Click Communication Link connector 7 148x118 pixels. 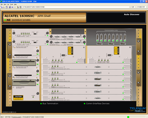[x=121, y=38]
